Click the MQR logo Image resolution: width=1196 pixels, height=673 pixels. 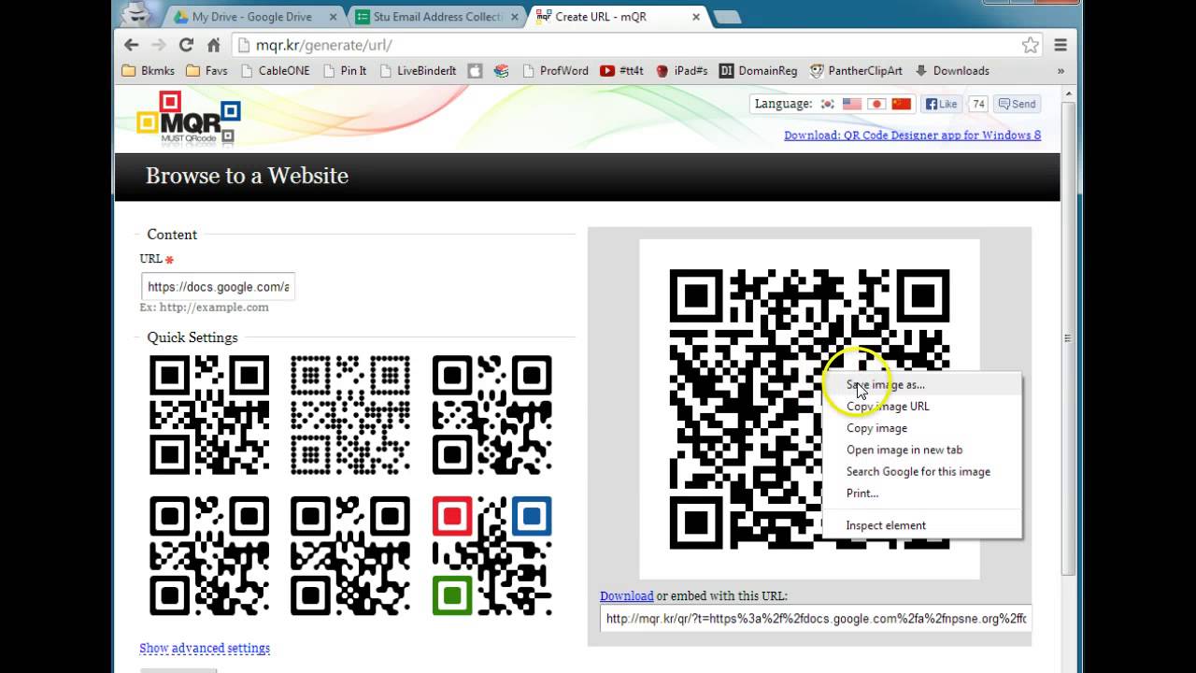189,119
